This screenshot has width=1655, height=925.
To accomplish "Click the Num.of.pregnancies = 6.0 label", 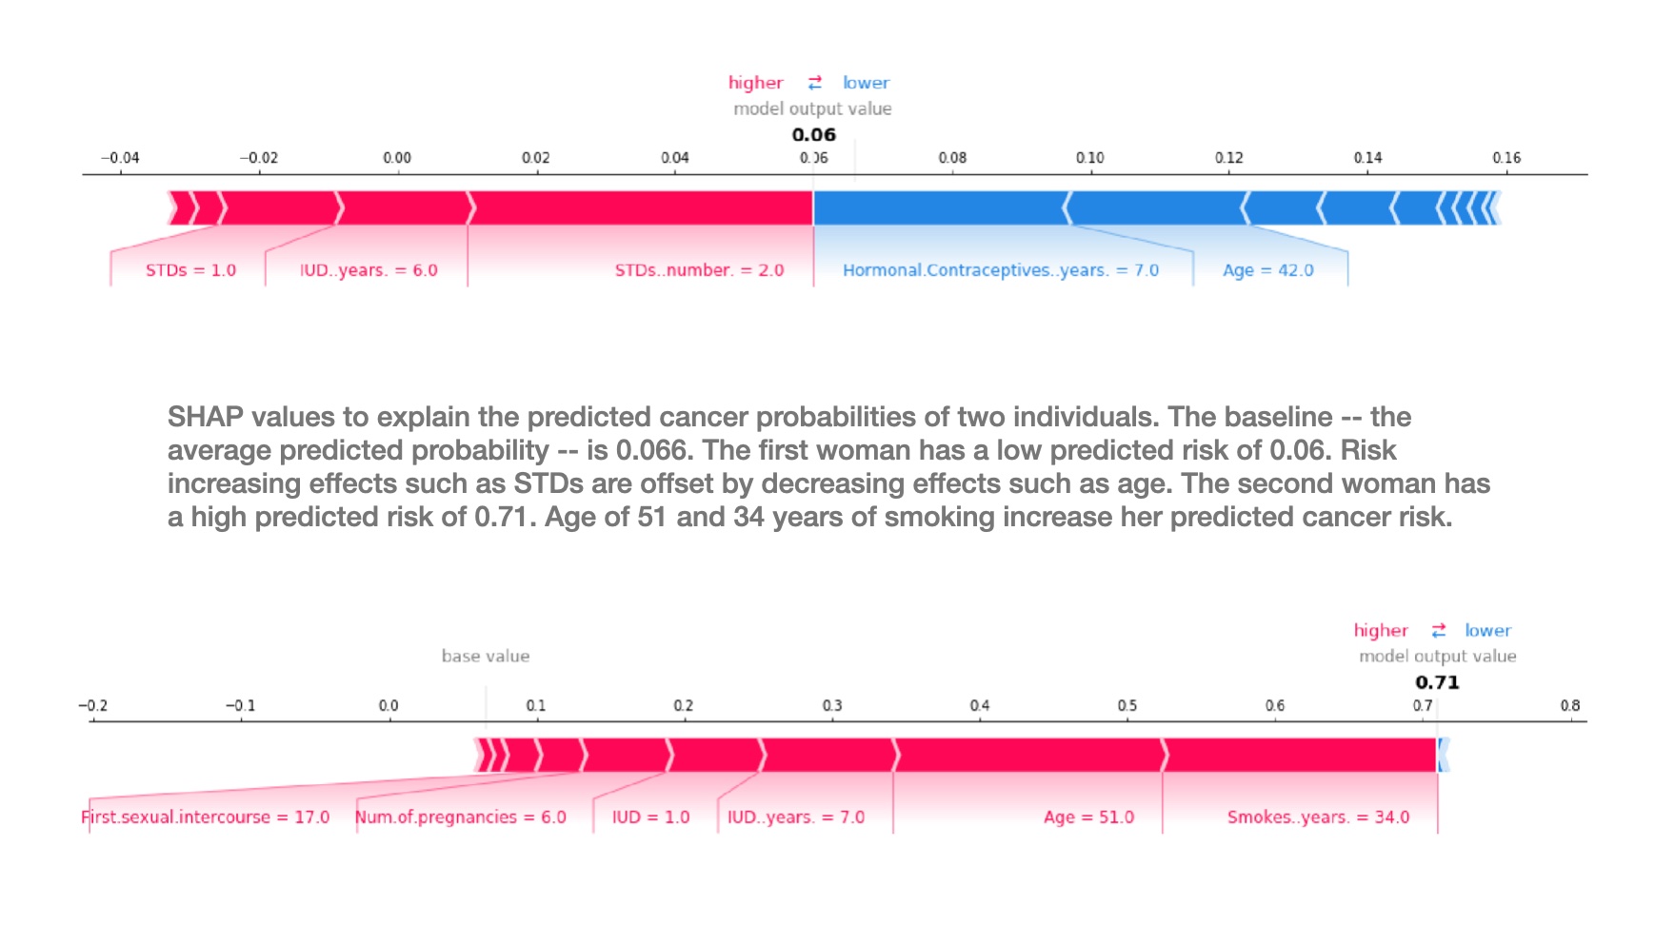I will [x=461, y=817].
